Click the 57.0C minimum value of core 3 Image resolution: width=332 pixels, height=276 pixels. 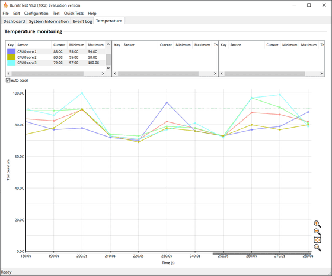point(74,63)
